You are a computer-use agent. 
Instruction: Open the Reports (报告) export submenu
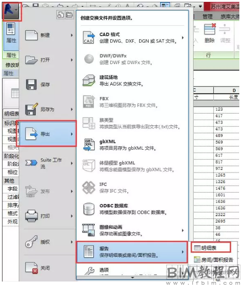(x=132, y=252)
